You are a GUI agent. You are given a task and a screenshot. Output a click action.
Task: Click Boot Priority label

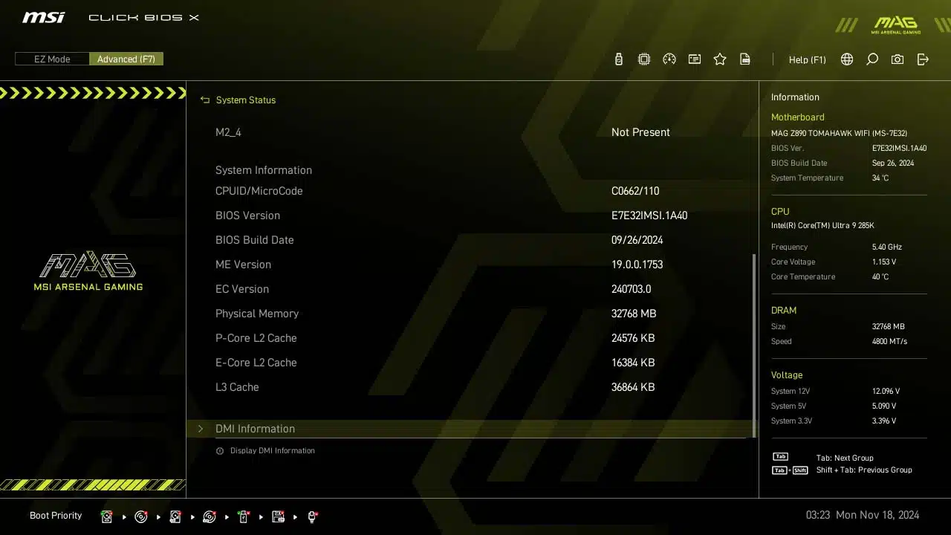[56, 516]
